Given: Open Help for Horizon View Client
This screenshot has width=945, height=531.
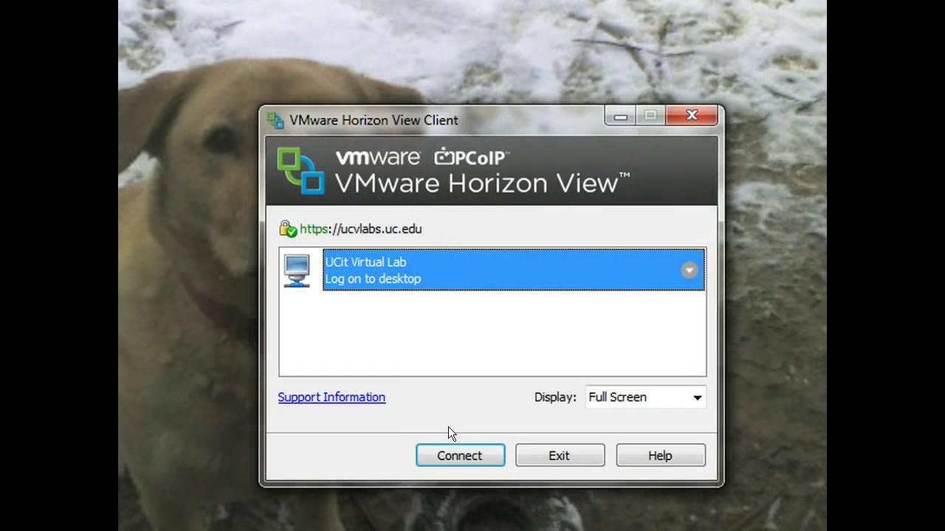Looking at the screenshot, I should (661, 455).
